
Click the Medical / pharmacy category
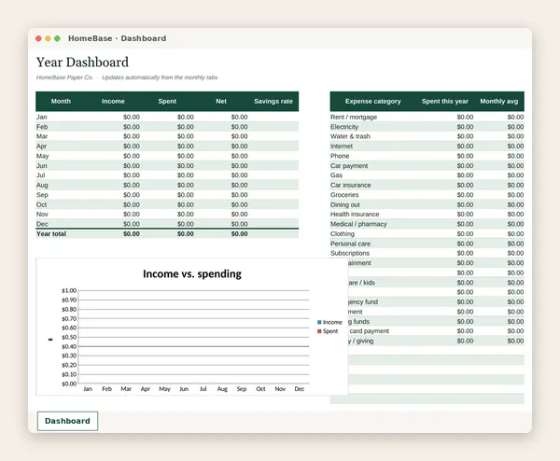(358, 224)
